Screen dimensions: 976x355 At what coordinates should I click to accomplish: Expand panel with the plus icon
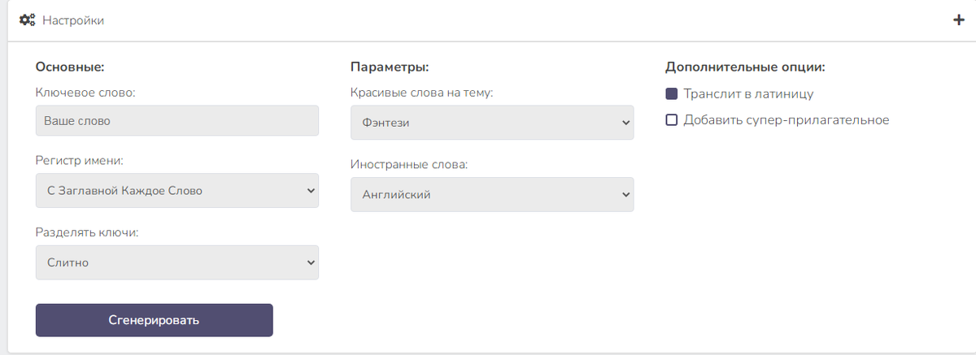[x=958, y=20]
